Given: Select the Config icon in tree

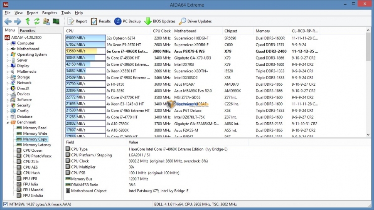Looking at the screenshot, I should [13, 111].
